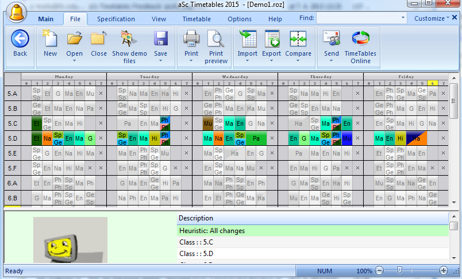The image size is (462, 279).
Task: Switch to the Timetable tab
Action: click(197, 19)
